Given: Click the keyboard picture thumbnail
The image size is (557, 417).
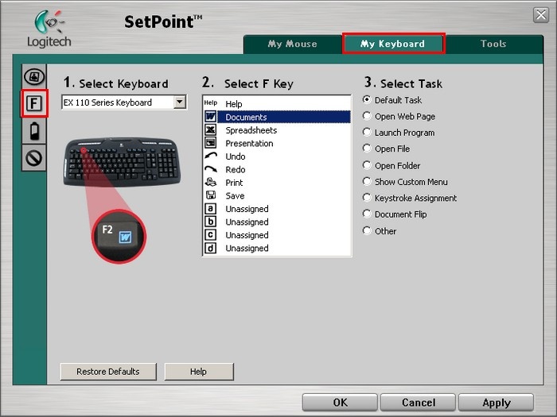Looking at the screenshot, I should click(122, 162).
